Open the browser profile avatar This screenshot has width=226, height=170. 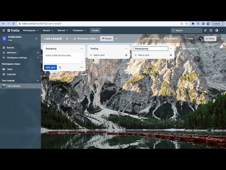point(208,24)
